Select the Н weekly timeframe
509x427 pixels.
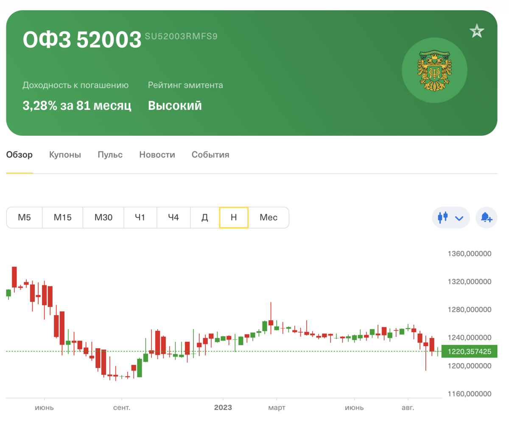234,218
